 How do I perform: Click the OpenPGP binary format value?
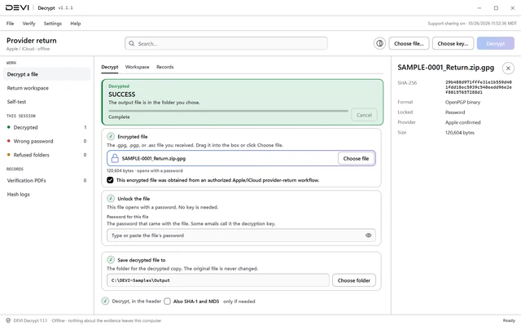(x=462, y=102)
